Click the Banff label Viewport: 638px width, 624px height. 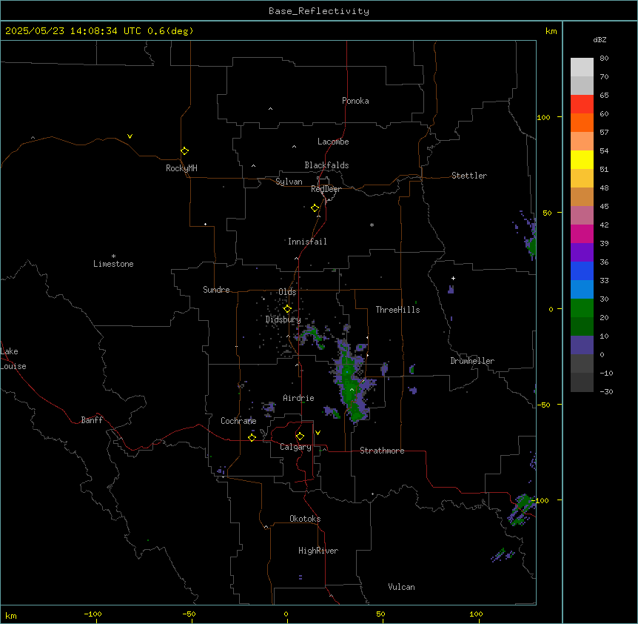92,420
